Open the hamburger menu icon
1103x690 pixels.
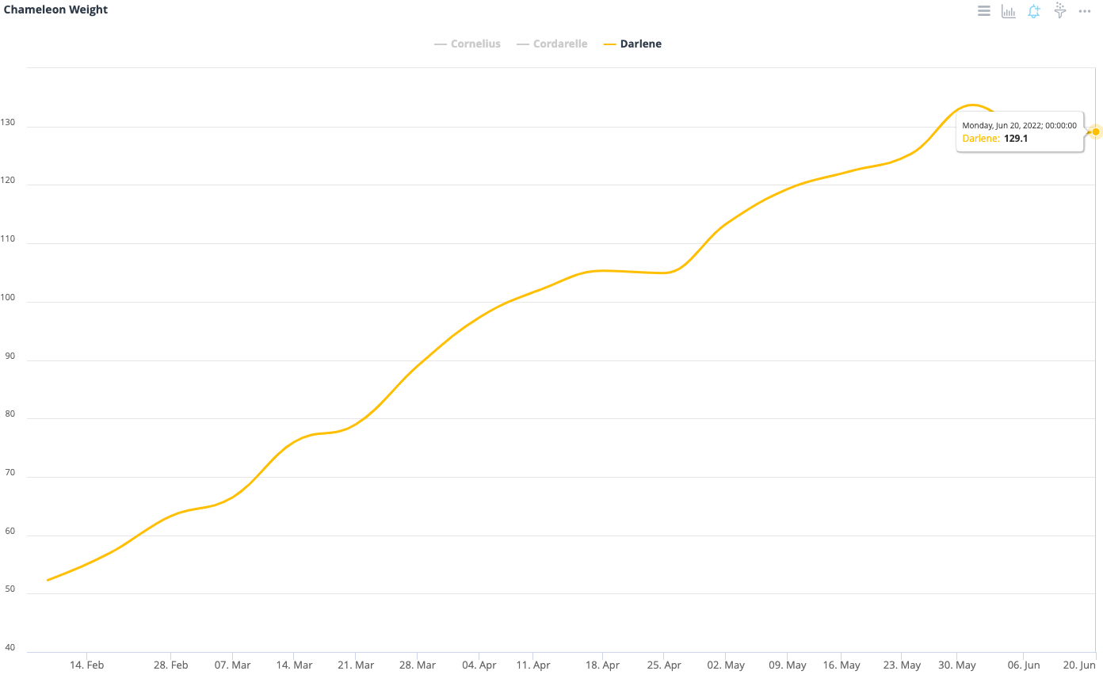click(x=983, y=11)
